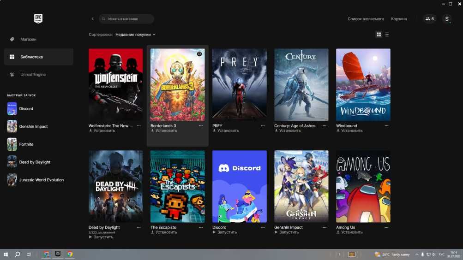
Task: Click Запустить under Discord in grid
Action: (x=225, y=232)
